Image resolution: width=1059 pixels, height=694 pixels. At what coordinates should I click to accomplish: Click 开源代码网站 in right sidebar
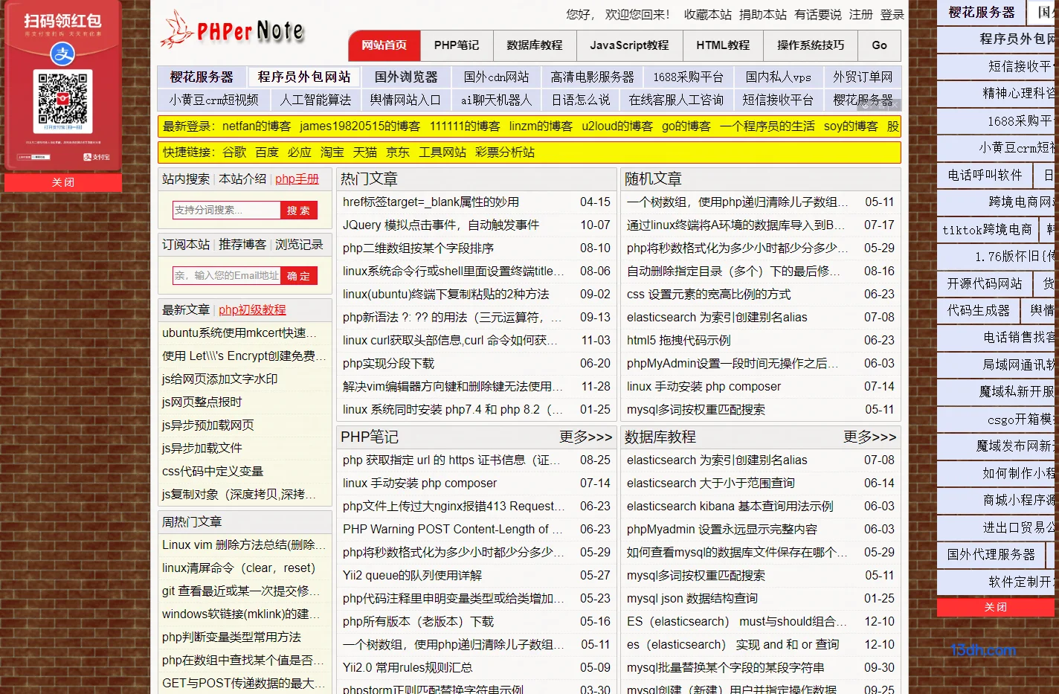985,283
